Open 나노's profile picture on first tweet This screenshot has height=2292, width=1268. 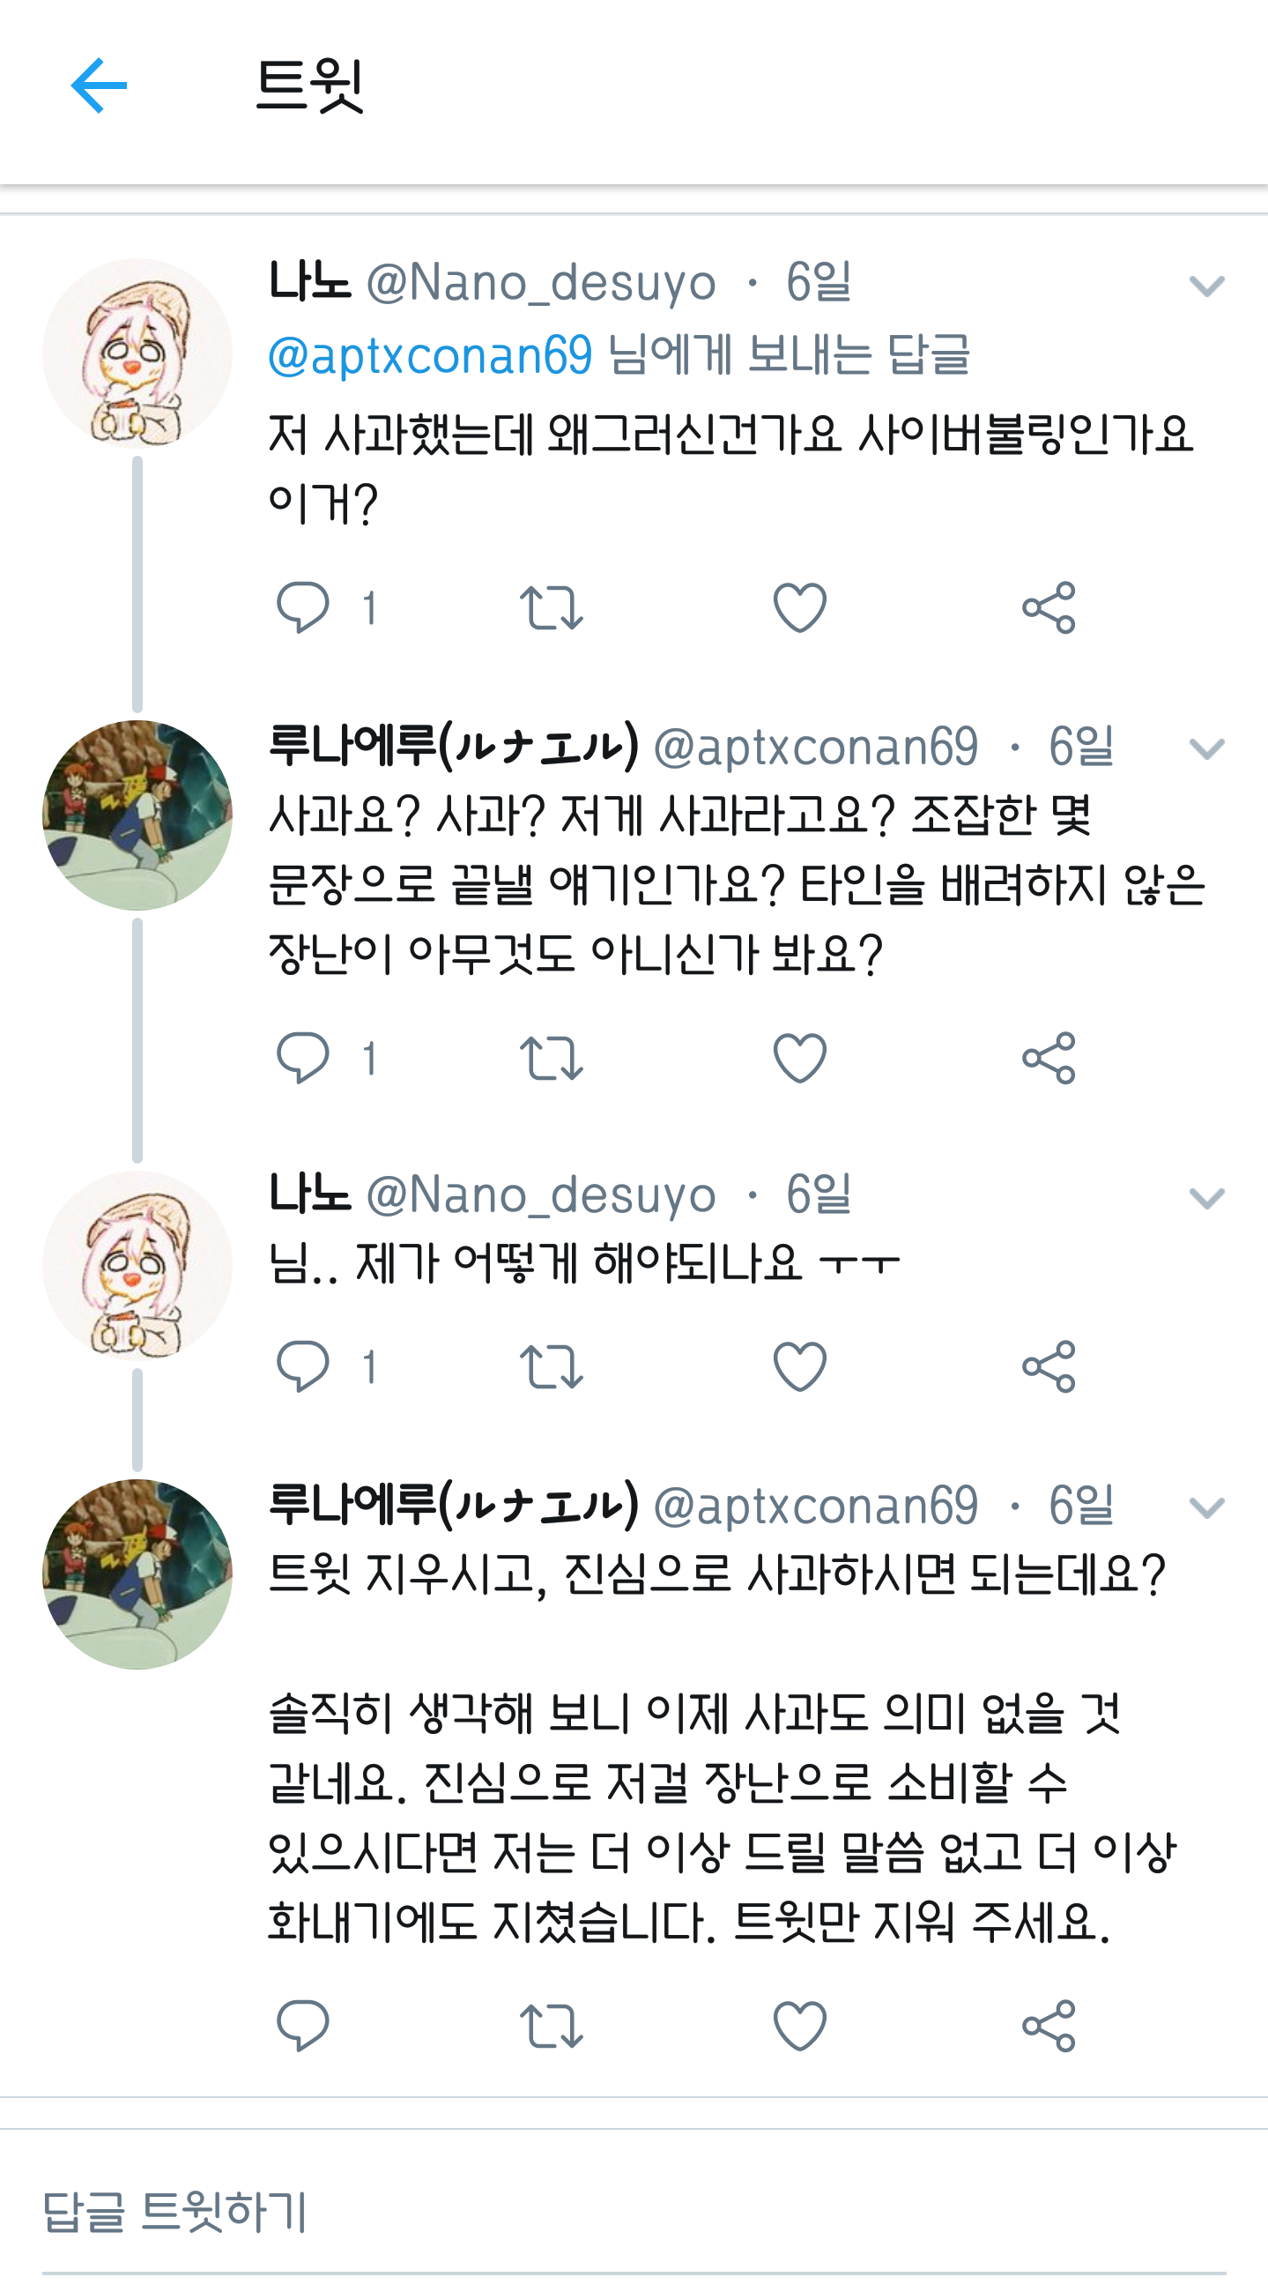click(137, 353)
